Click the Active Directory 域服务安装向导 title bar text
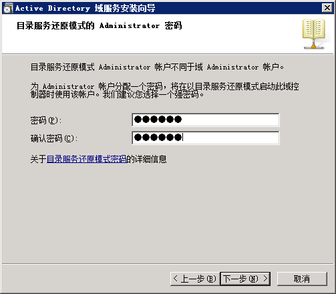The width and height of the screenshot is (336, 294). click(x=86, y=8)
